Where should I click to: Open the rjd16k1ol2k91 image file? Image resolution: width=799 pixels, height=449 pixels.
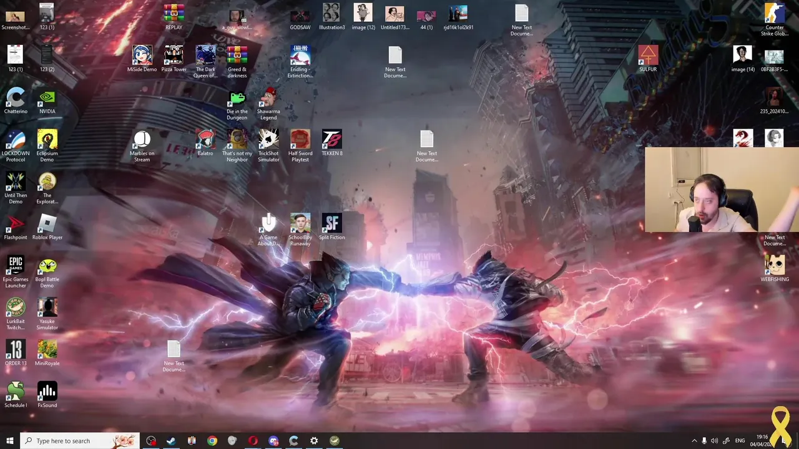458,17
